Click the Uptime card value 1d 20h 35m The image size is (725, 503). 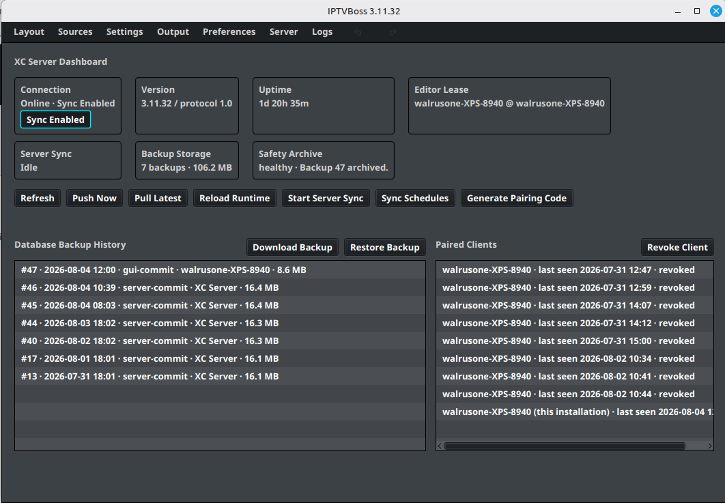click(x=283, y=104)
